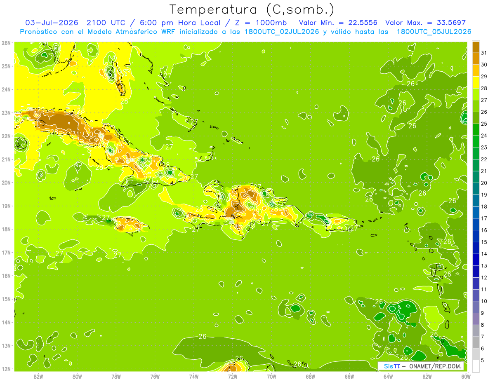Click teal colorbar swatch between 19 and 20
Image resolution: width=495 pixels, height=382 pixels.
click(x=476, y=189)
